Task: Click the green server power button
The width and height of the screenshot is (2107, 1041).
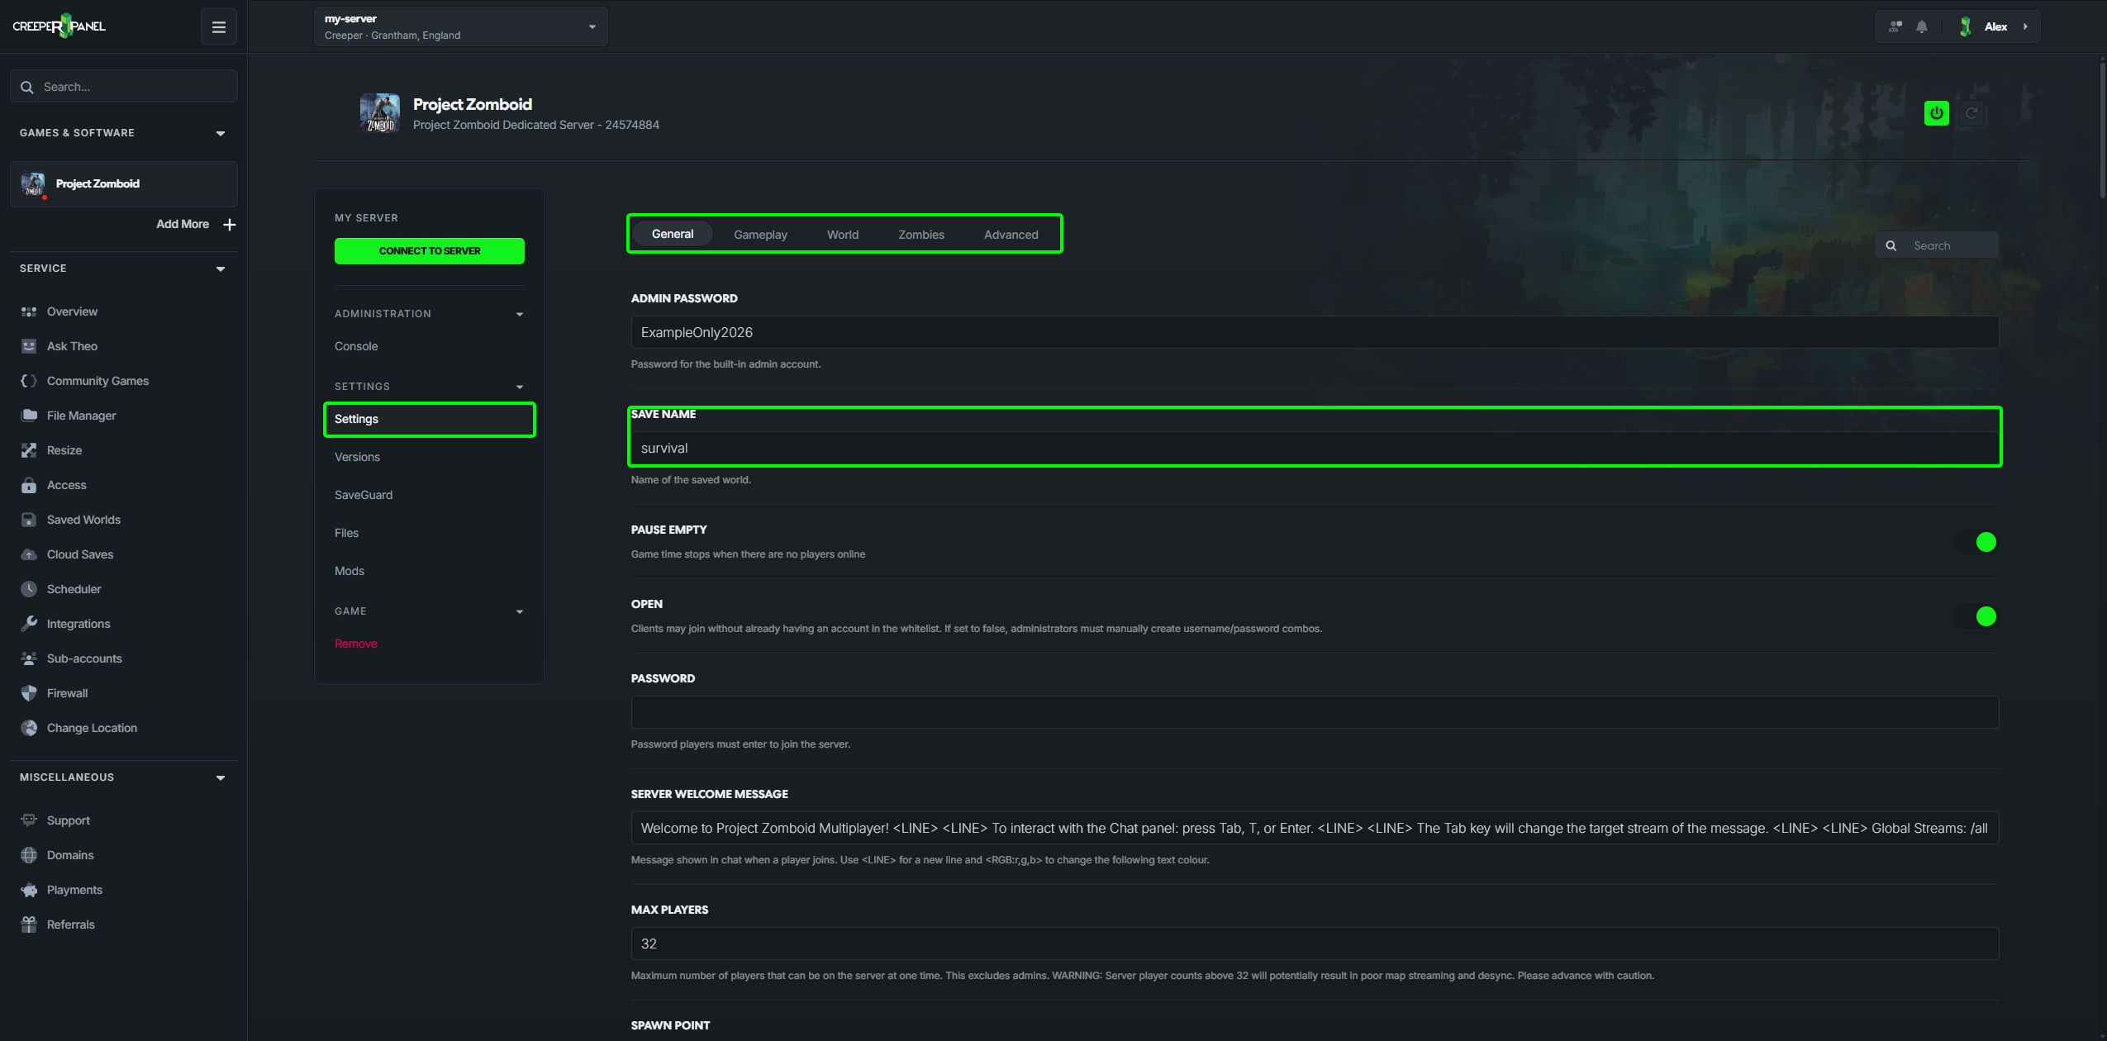Action: pos(1937,114)
